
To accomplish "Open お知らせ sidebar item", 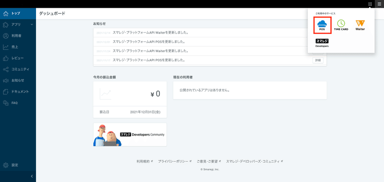I will tap(18, 80).
